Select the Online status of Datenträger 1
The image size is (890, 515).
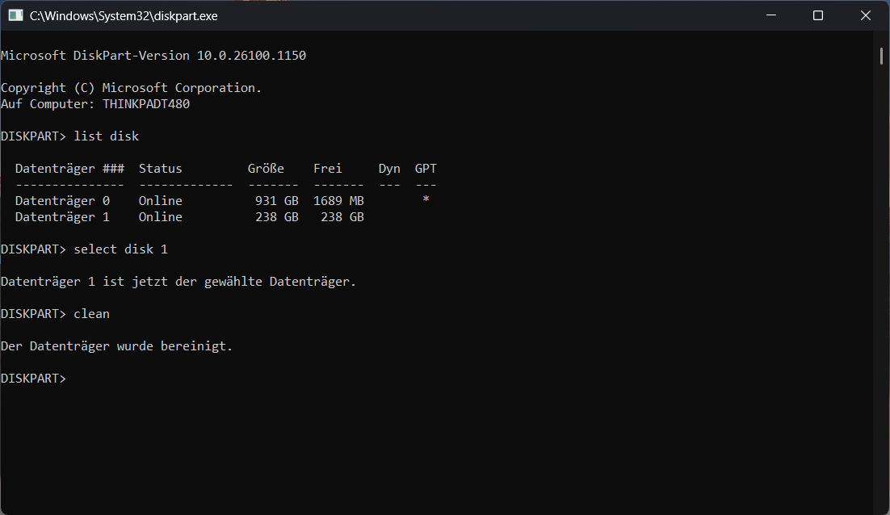click(x=159, y=216)
